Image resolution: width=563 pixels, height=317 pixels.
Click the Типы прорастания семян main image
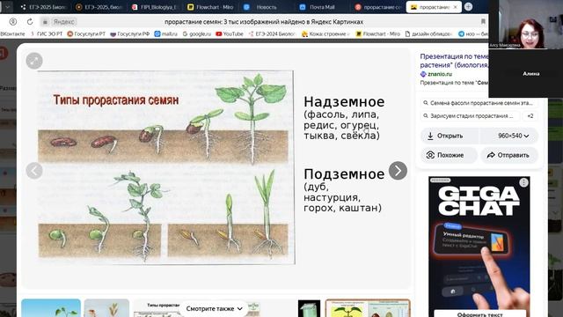(x=166, y=167)
